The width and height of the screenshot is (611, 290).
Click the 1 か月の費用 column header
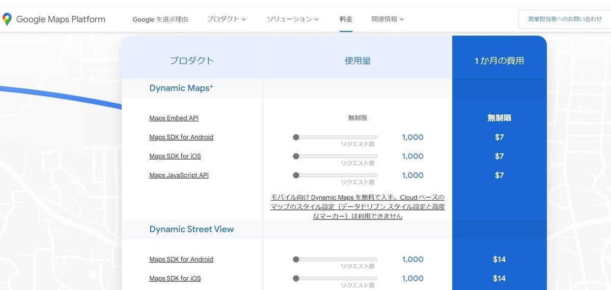tap(499, 61)
